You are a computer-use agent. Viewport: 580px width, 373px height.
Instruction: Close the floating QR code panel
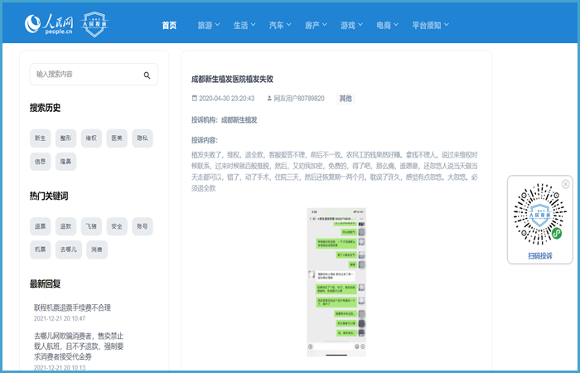tap(566, 184)
